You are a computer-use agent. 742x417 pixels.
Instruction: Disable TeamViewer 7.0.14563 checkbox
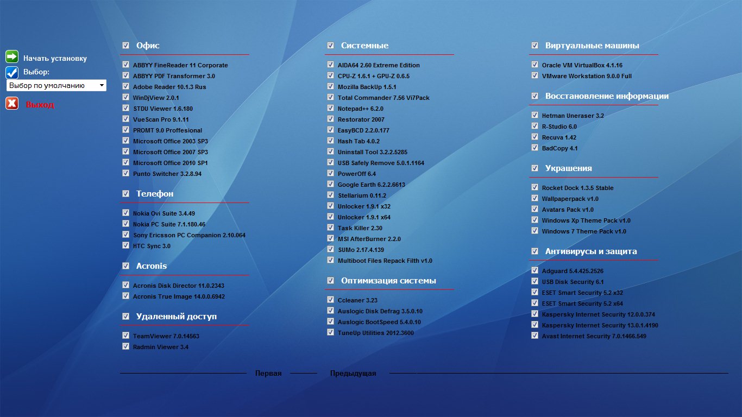point(126,336)
